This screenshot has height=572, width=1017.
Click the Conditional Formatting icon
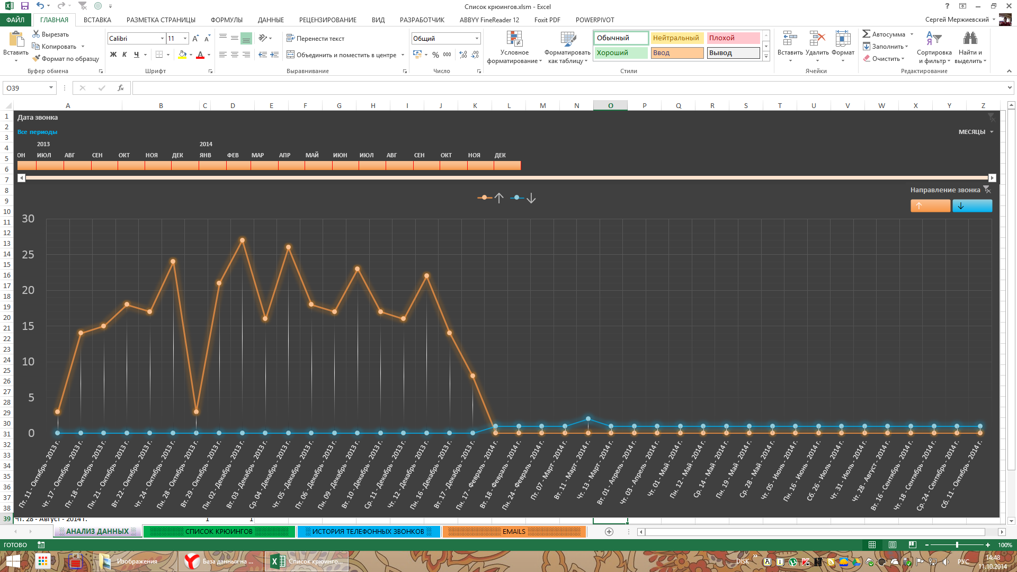point(514,39)
